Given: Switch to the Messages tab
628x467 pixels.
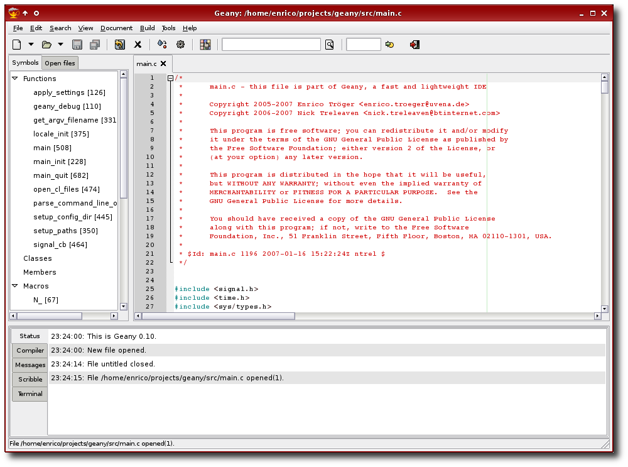Looking at the screenshot, I should click(30, 365).
